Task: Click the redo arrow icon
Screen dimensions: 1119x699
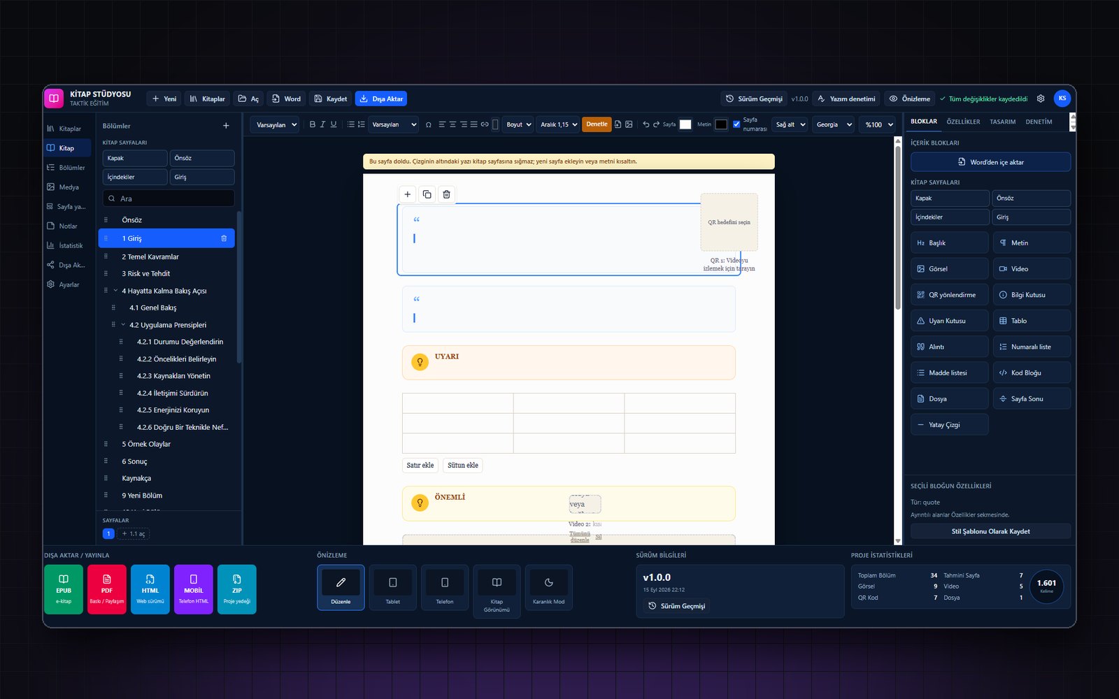Action: (656, 124)
